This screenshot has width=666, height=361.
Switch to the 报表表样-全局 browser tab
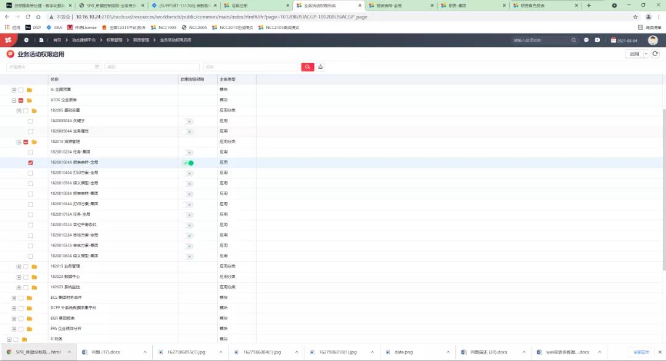(x=401, y=6)
